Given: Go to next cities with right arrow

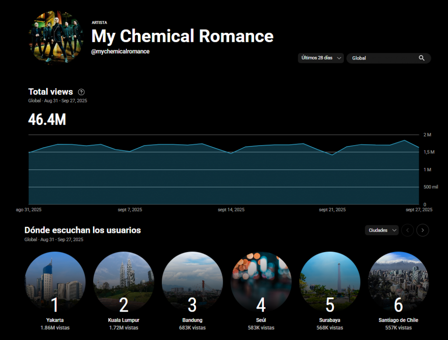Looking at the screenshot, I should [x=422, y=230].
